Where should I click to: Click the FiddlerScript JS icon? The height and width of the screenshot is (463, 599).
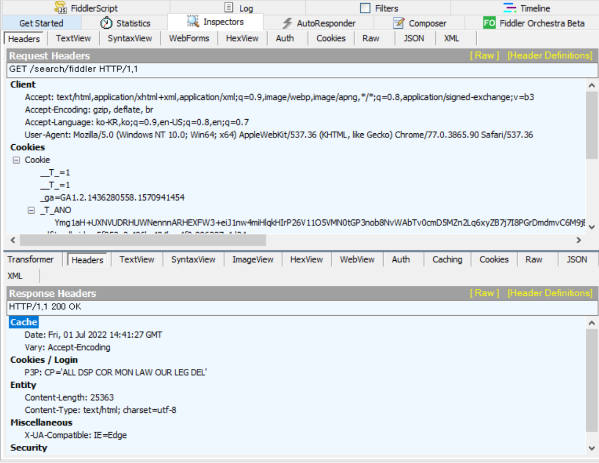(x=60, y=7)
